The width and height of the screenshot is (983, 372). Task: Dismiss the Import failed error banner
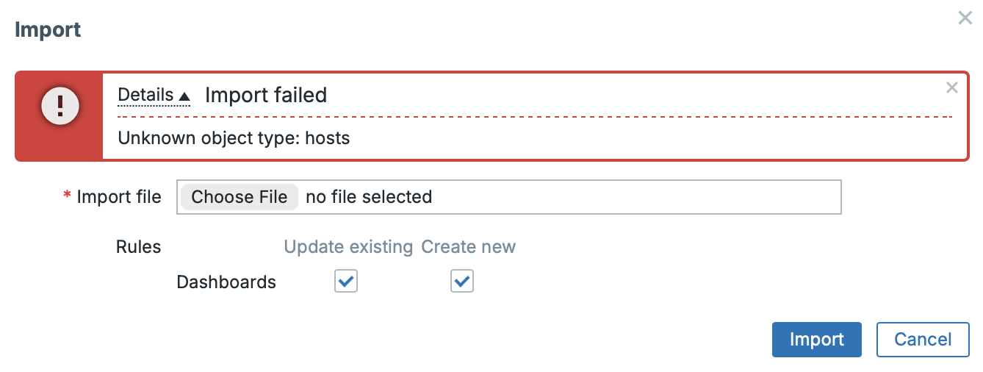951,88
